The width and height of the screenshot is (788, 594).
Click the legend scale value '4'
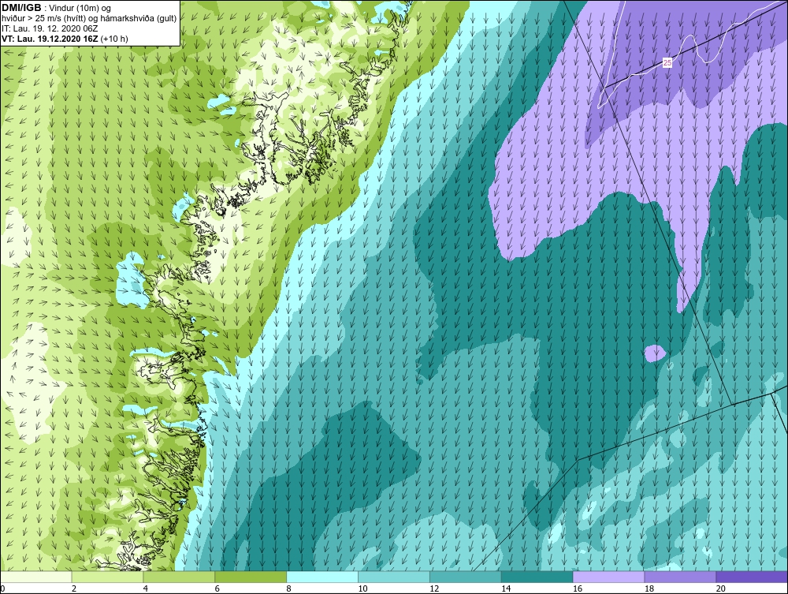(146, 588)
